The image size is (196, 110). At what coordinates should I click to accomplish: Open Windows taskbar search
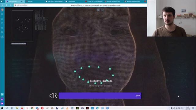7,108
